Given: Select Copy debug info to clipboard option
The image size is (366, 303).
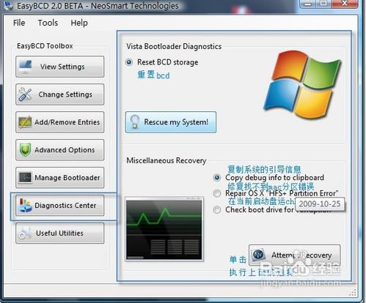Looking at the screenshot, I should [x=217, y=177].
